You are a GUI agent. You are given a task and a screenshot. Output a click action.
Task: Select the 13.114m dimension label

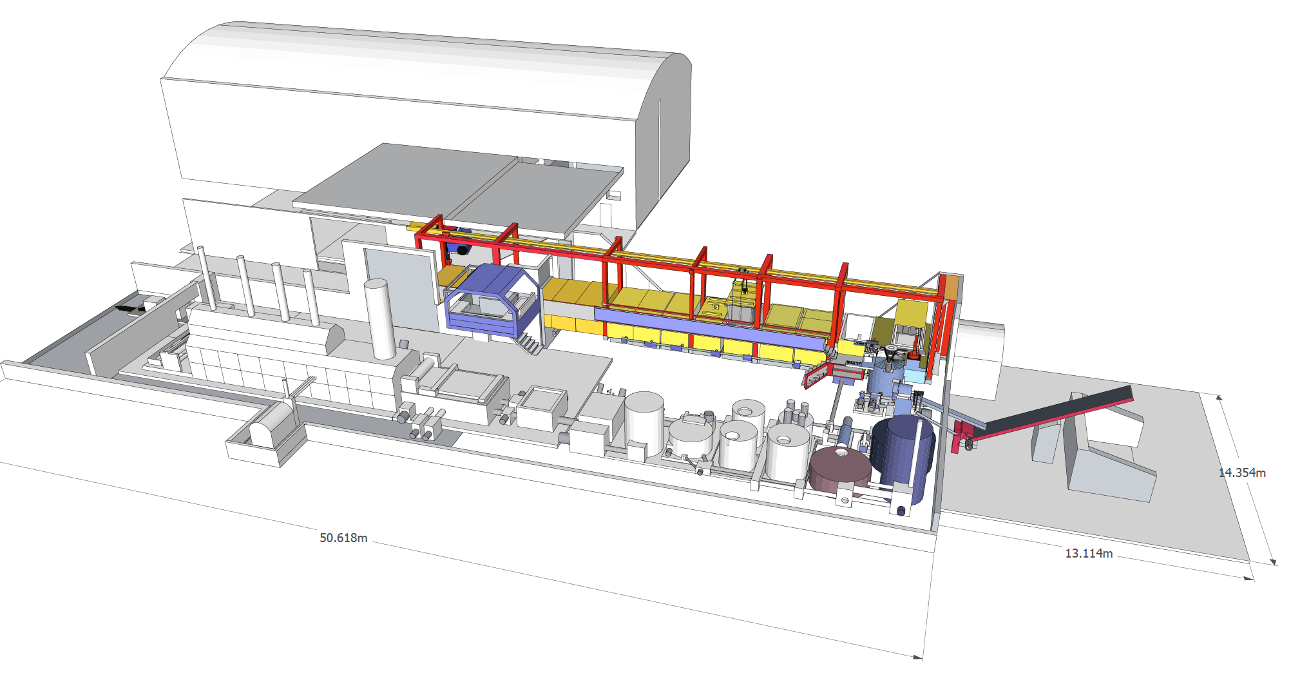point(1088,553)
